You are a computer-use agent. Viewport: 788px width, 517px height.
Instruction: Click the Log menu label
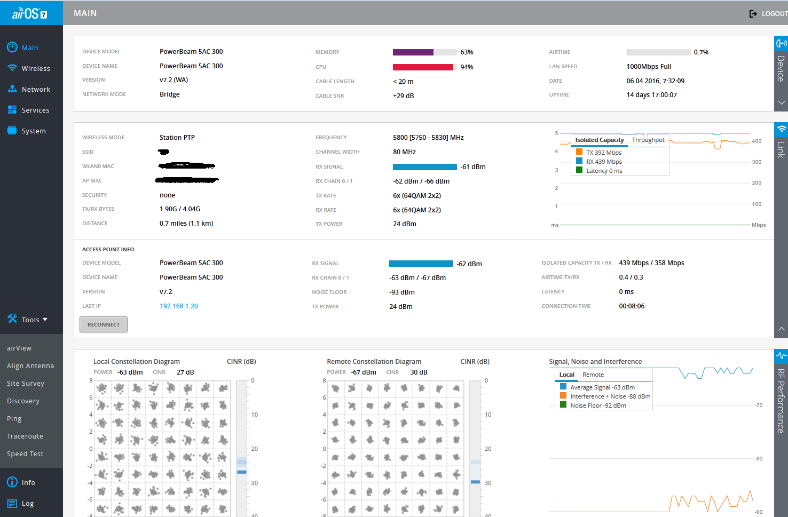(x=28, y=503)
